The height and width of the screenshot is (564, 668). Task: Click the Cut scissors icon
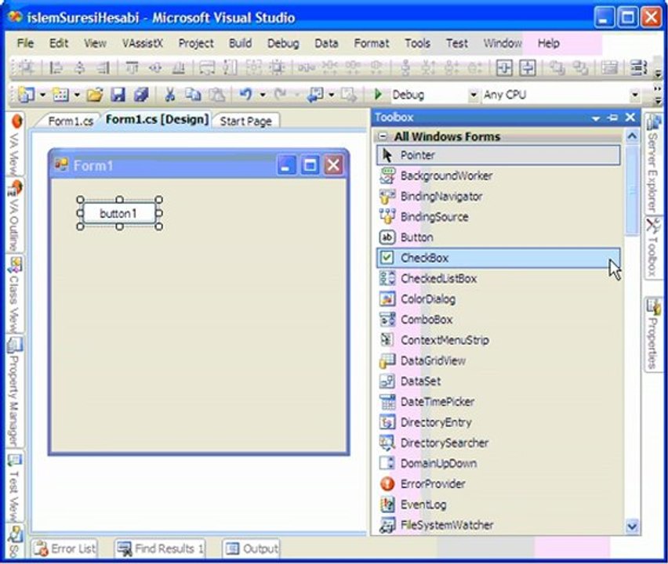(x=169, y=95)
